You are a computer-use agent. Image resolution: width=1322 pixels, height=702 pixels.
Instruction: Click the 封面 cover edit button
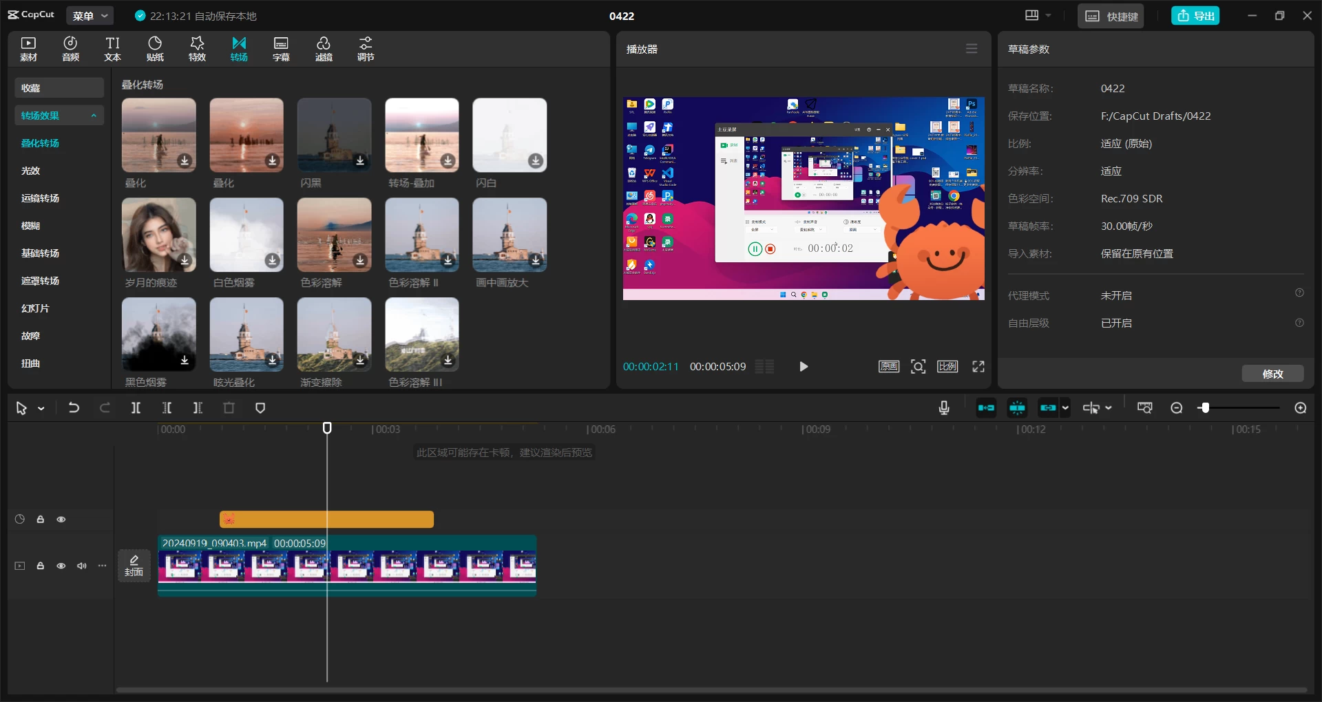[x=134, y=566]
